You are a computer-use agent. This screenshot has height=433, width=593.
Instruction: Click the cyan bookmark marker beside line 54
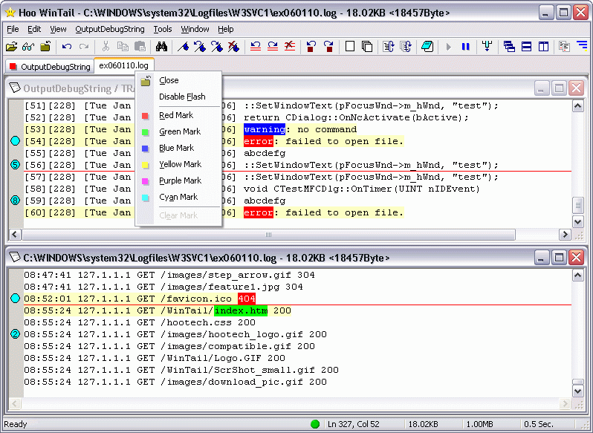click(x=15, y=141)
